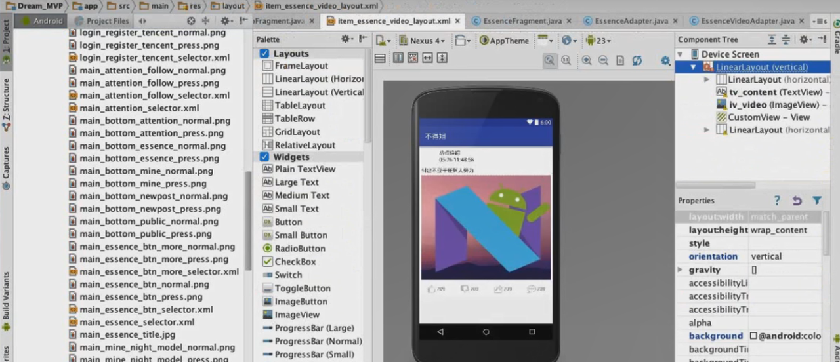Open the API level 23 dropdown
The width and height of the screenshot is (840, 362).
598,41
